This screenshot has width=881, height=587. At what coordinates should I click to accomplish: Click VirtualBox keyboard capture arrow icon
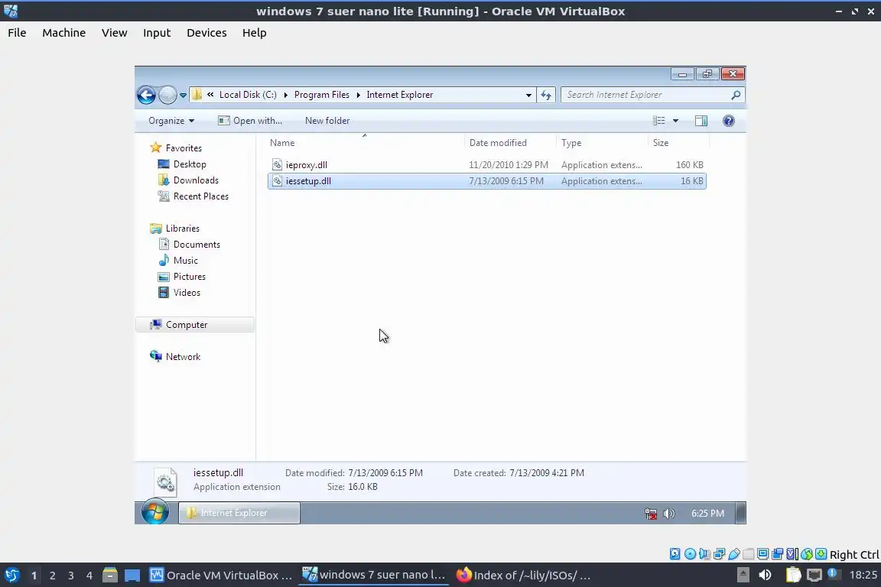[x=821, y=554]
